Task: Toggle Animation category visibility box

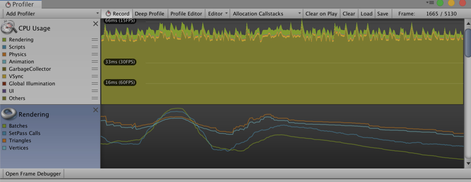Action: 4,62
